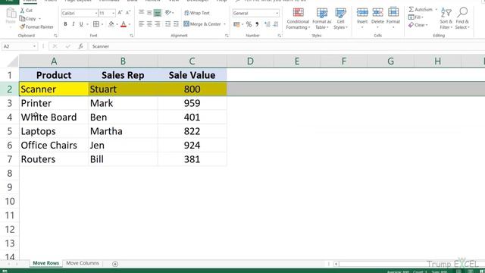This screenshot has height=273, width=485.
Task: Open Sort & Filter menu
Action: pyautogui.click(x=446, y=18)
